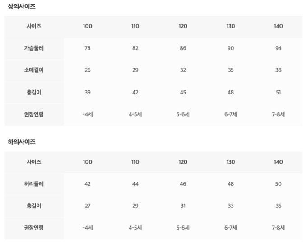307x244 pixels.
Task: Select the 허리둘레 row label
Action: pos(34,184)
